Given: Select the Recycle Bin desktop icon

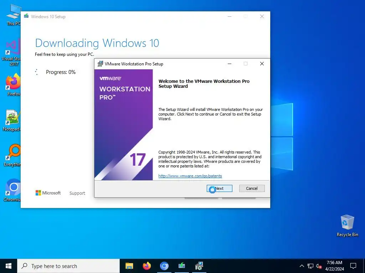Looking at the screenshot, I should click(347, 226).
